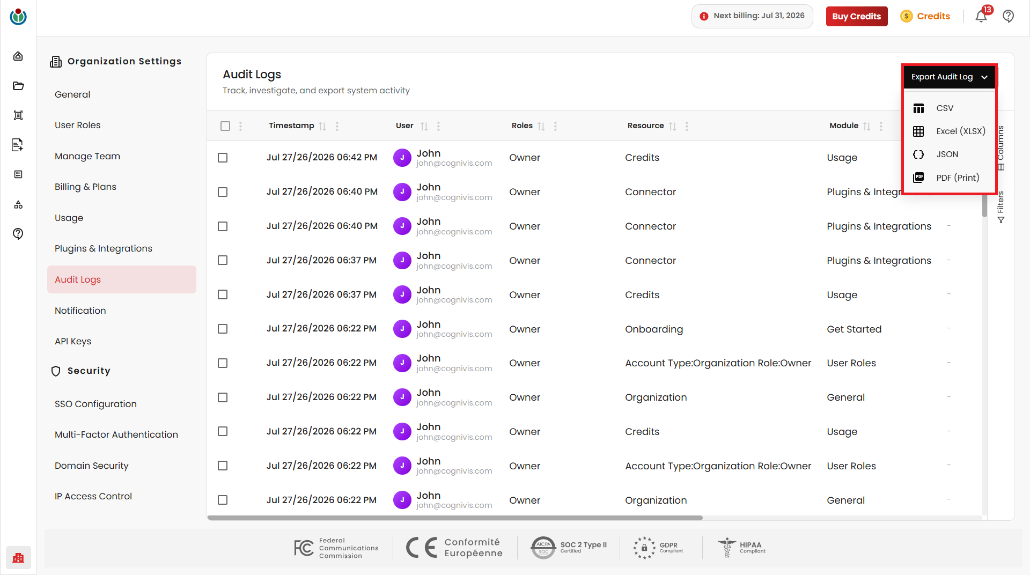
Task: Open Multi-Factor Authentication settings
Action: click(116, 434)
